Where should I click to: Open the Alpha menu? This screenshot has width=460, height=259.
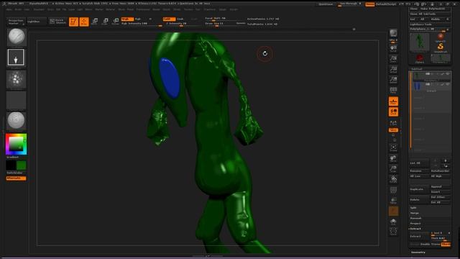9,9
